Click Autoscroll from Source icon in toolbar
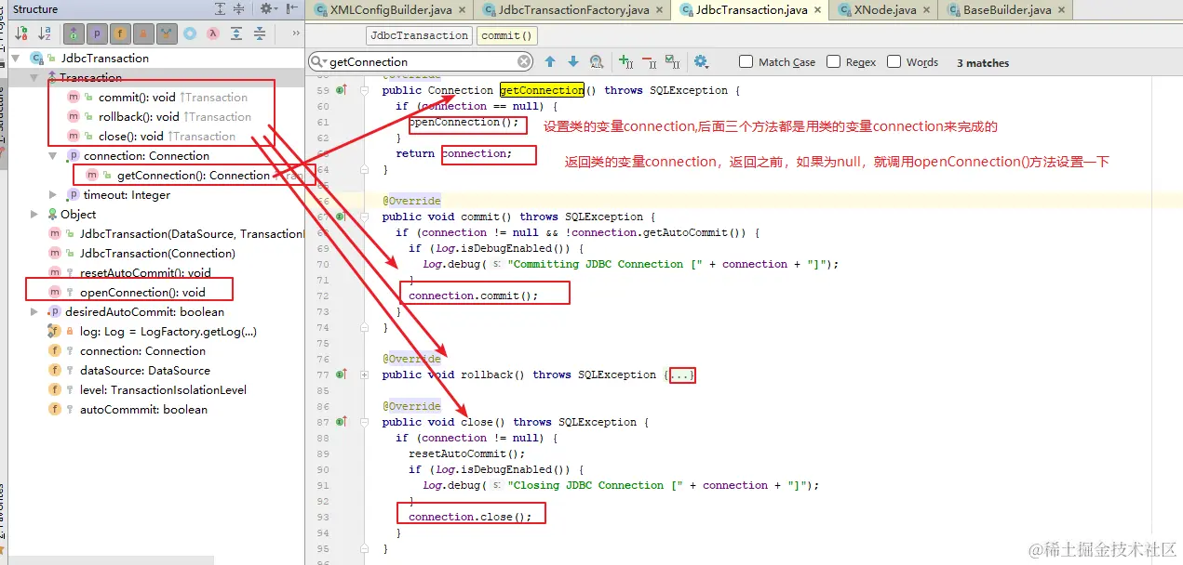The width and height of the screenshot is (1183, 565). [x=259, y=33]
